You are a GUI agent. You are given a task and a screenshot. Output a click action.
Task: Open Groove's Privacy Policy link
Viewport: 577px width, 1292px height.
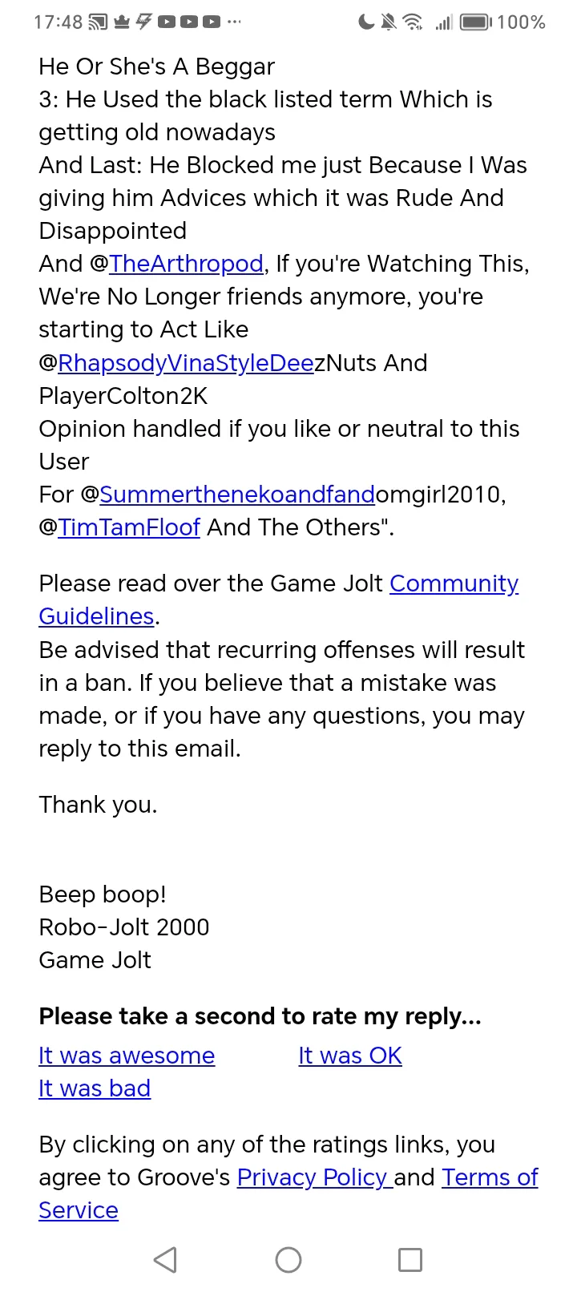313,1177
